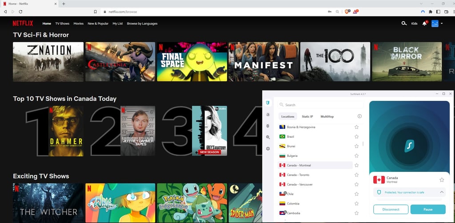Viewport: 455px width, 223px height.
Task: Open Surfshark Antivirus bug sidebar icon
Action: pyautogui.click(x=268, y=126)
